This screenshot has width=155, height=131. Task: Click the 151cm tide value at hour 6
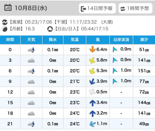click(144, 71)
